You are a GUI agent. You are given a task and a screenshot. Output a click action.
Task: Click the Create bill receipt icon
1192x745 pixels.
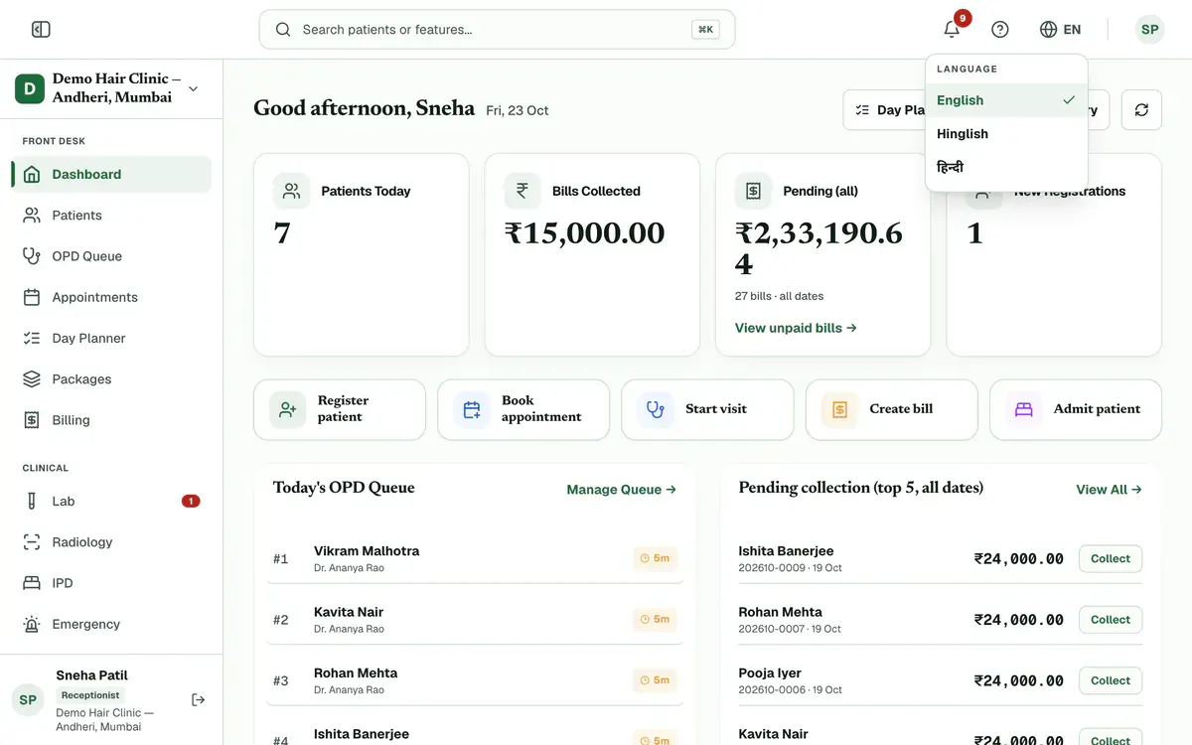(x=839, y=409)
